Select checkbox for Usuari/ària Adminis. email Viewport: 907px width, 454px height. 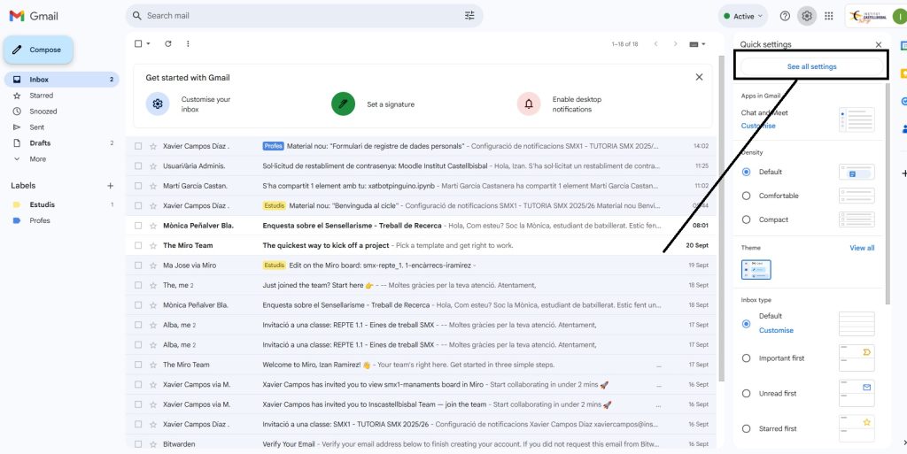pos(138,165)
